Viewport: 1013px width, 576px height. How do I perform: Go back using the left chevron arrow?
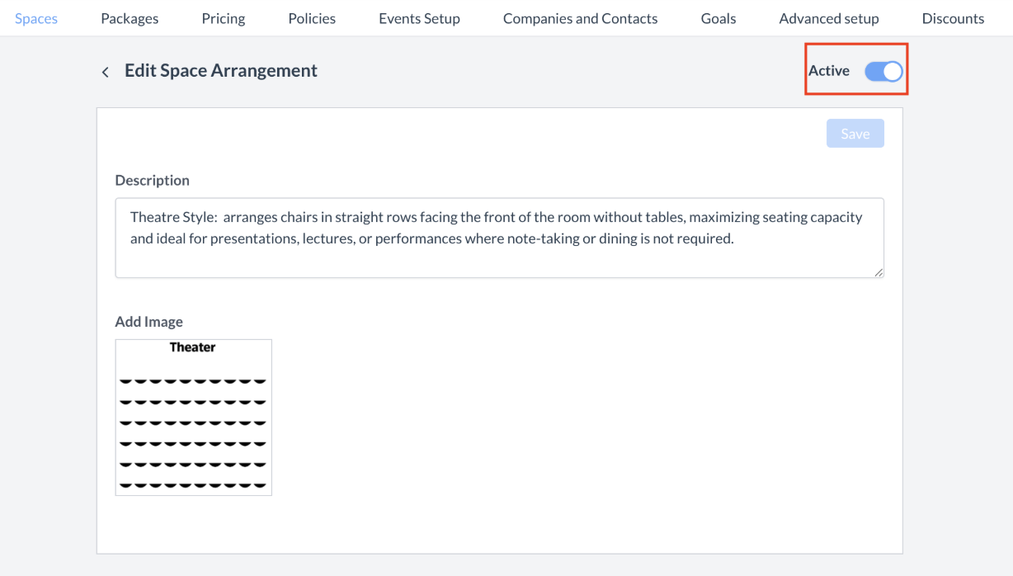(105, 72)
